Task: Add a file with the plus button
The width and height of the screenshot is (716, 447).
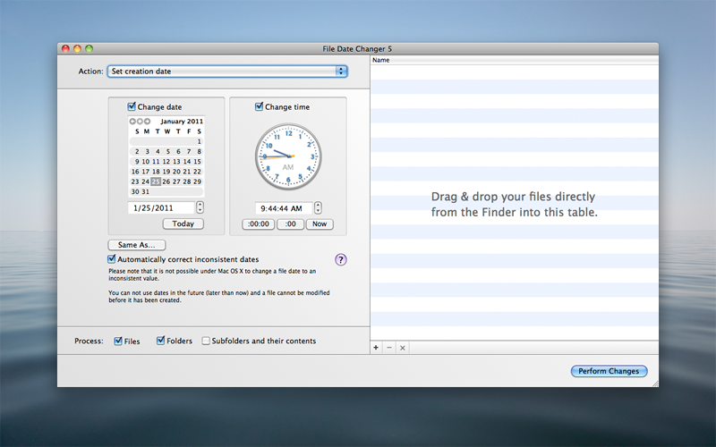Action: click(x=376, y=348)
